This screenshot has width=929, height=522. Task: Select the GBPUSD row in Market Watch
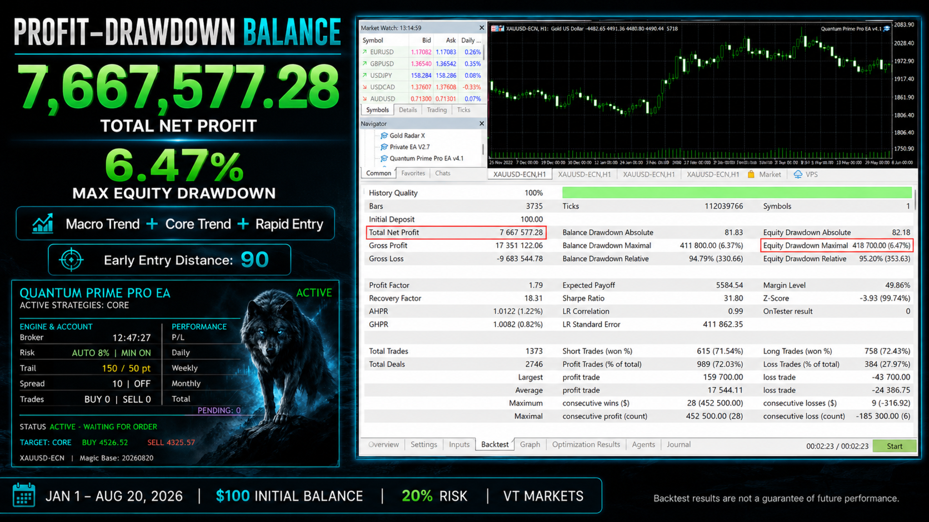(x=422, y=64)
